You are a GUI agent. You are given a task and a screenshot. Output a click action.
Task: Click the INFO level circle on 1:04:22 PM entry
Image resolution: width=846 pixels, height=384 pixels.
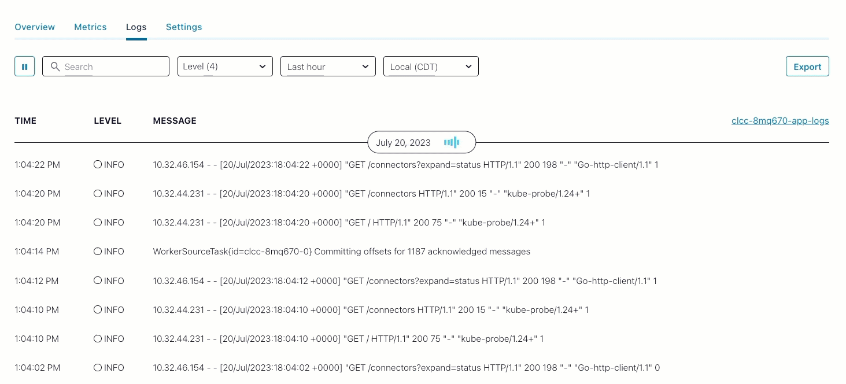tap(97, 164)
